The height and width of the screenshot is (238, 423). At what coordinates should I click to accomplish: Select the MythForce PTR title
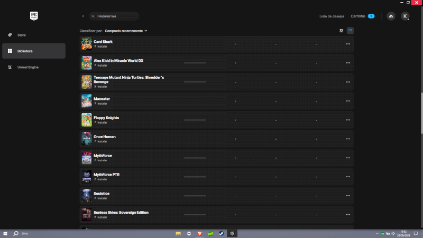click(x=107, y=175)
